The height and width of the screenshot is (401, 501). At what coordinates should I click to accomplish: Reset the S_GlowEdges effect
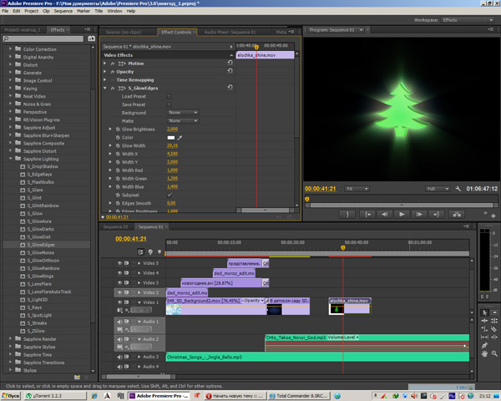(230, 88)
